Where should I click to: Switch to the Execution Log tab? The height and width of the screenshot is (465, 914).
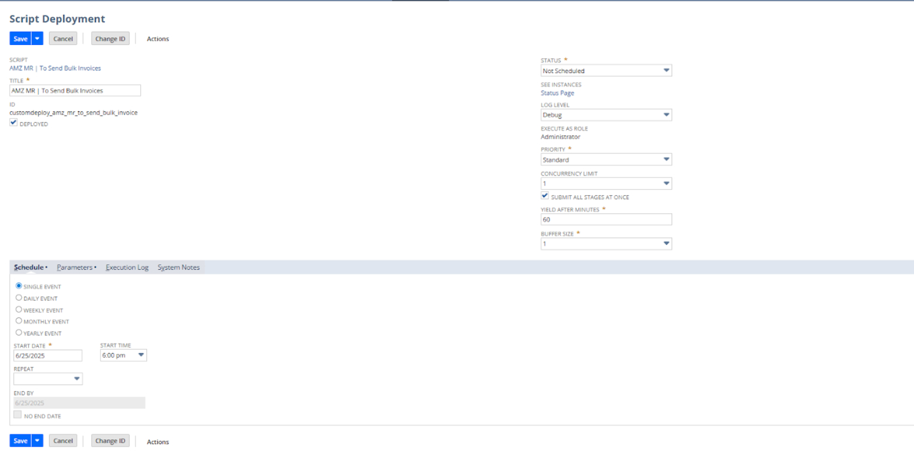(x=127, y=267)
